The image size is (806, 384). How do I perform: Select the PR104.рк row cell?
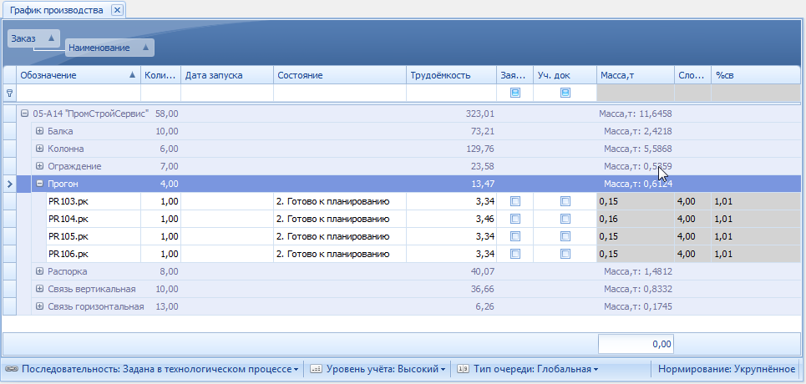94,219
